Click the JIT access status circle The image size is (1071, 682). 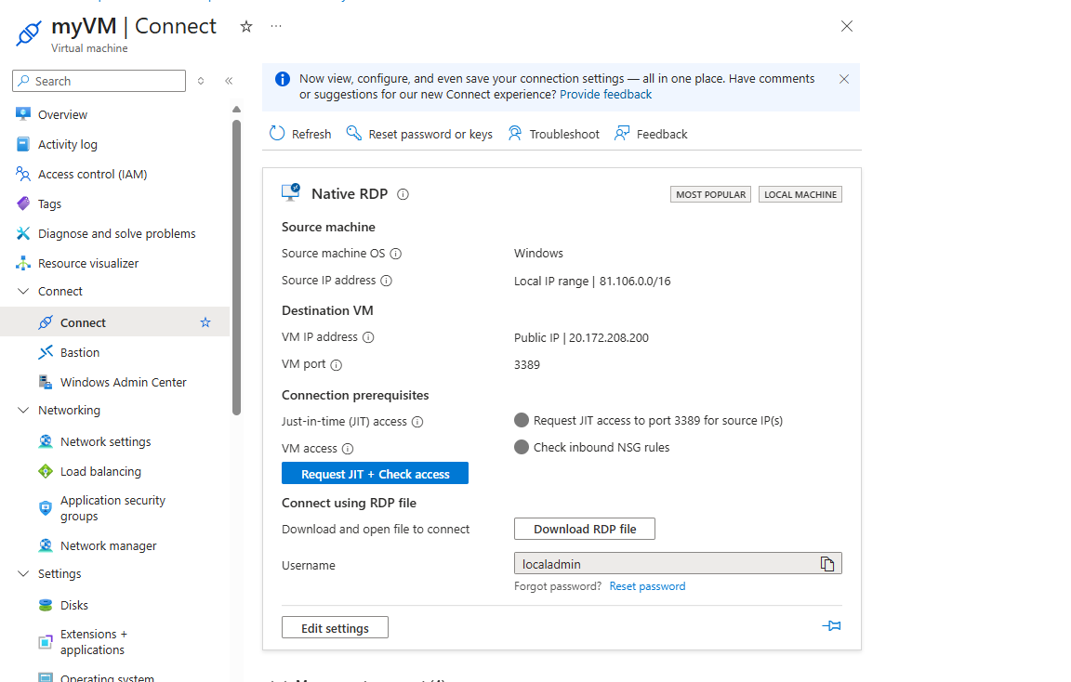point(522,420)
